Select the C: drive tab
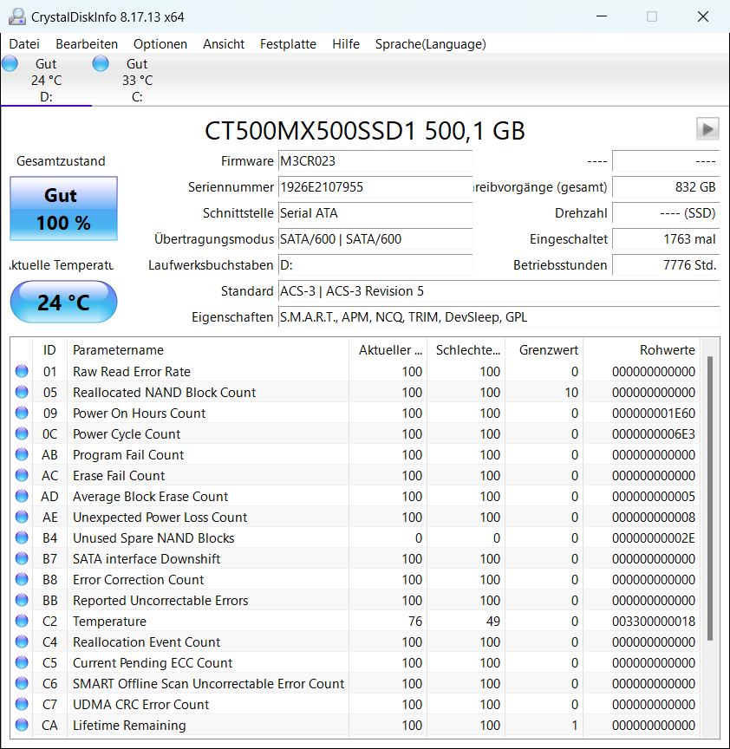This screenshot has height=749, width=730. 137,81
